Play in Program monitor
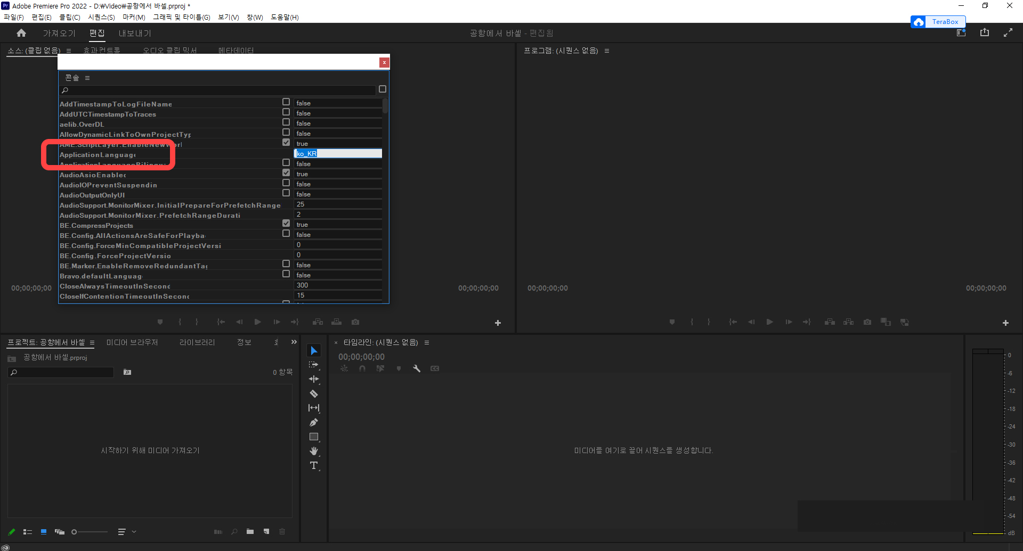Screen dimensions: 1023x551 click(769, 322)
